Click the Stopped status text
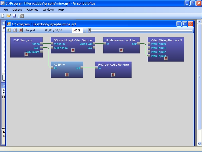Viewport: 202px width, 152px height. click(30, 30)
